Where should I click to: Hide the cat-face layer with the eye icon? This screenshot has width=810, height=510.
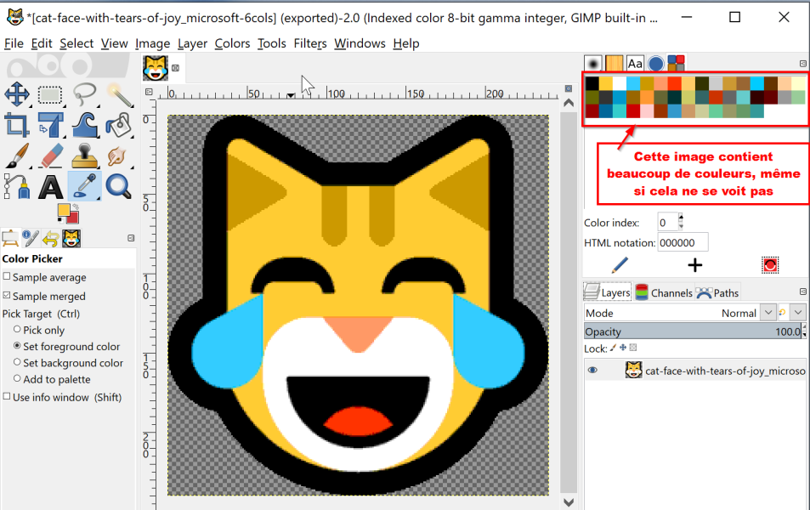click(592, 370)
